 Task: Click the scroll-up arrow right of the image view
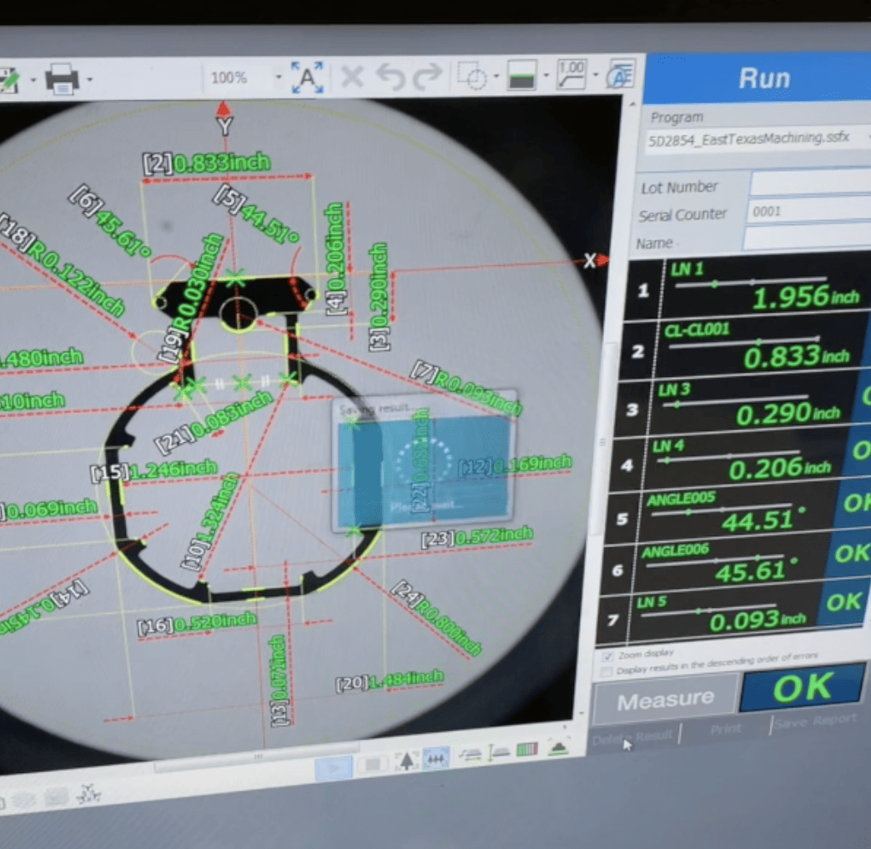click(632, 104)
